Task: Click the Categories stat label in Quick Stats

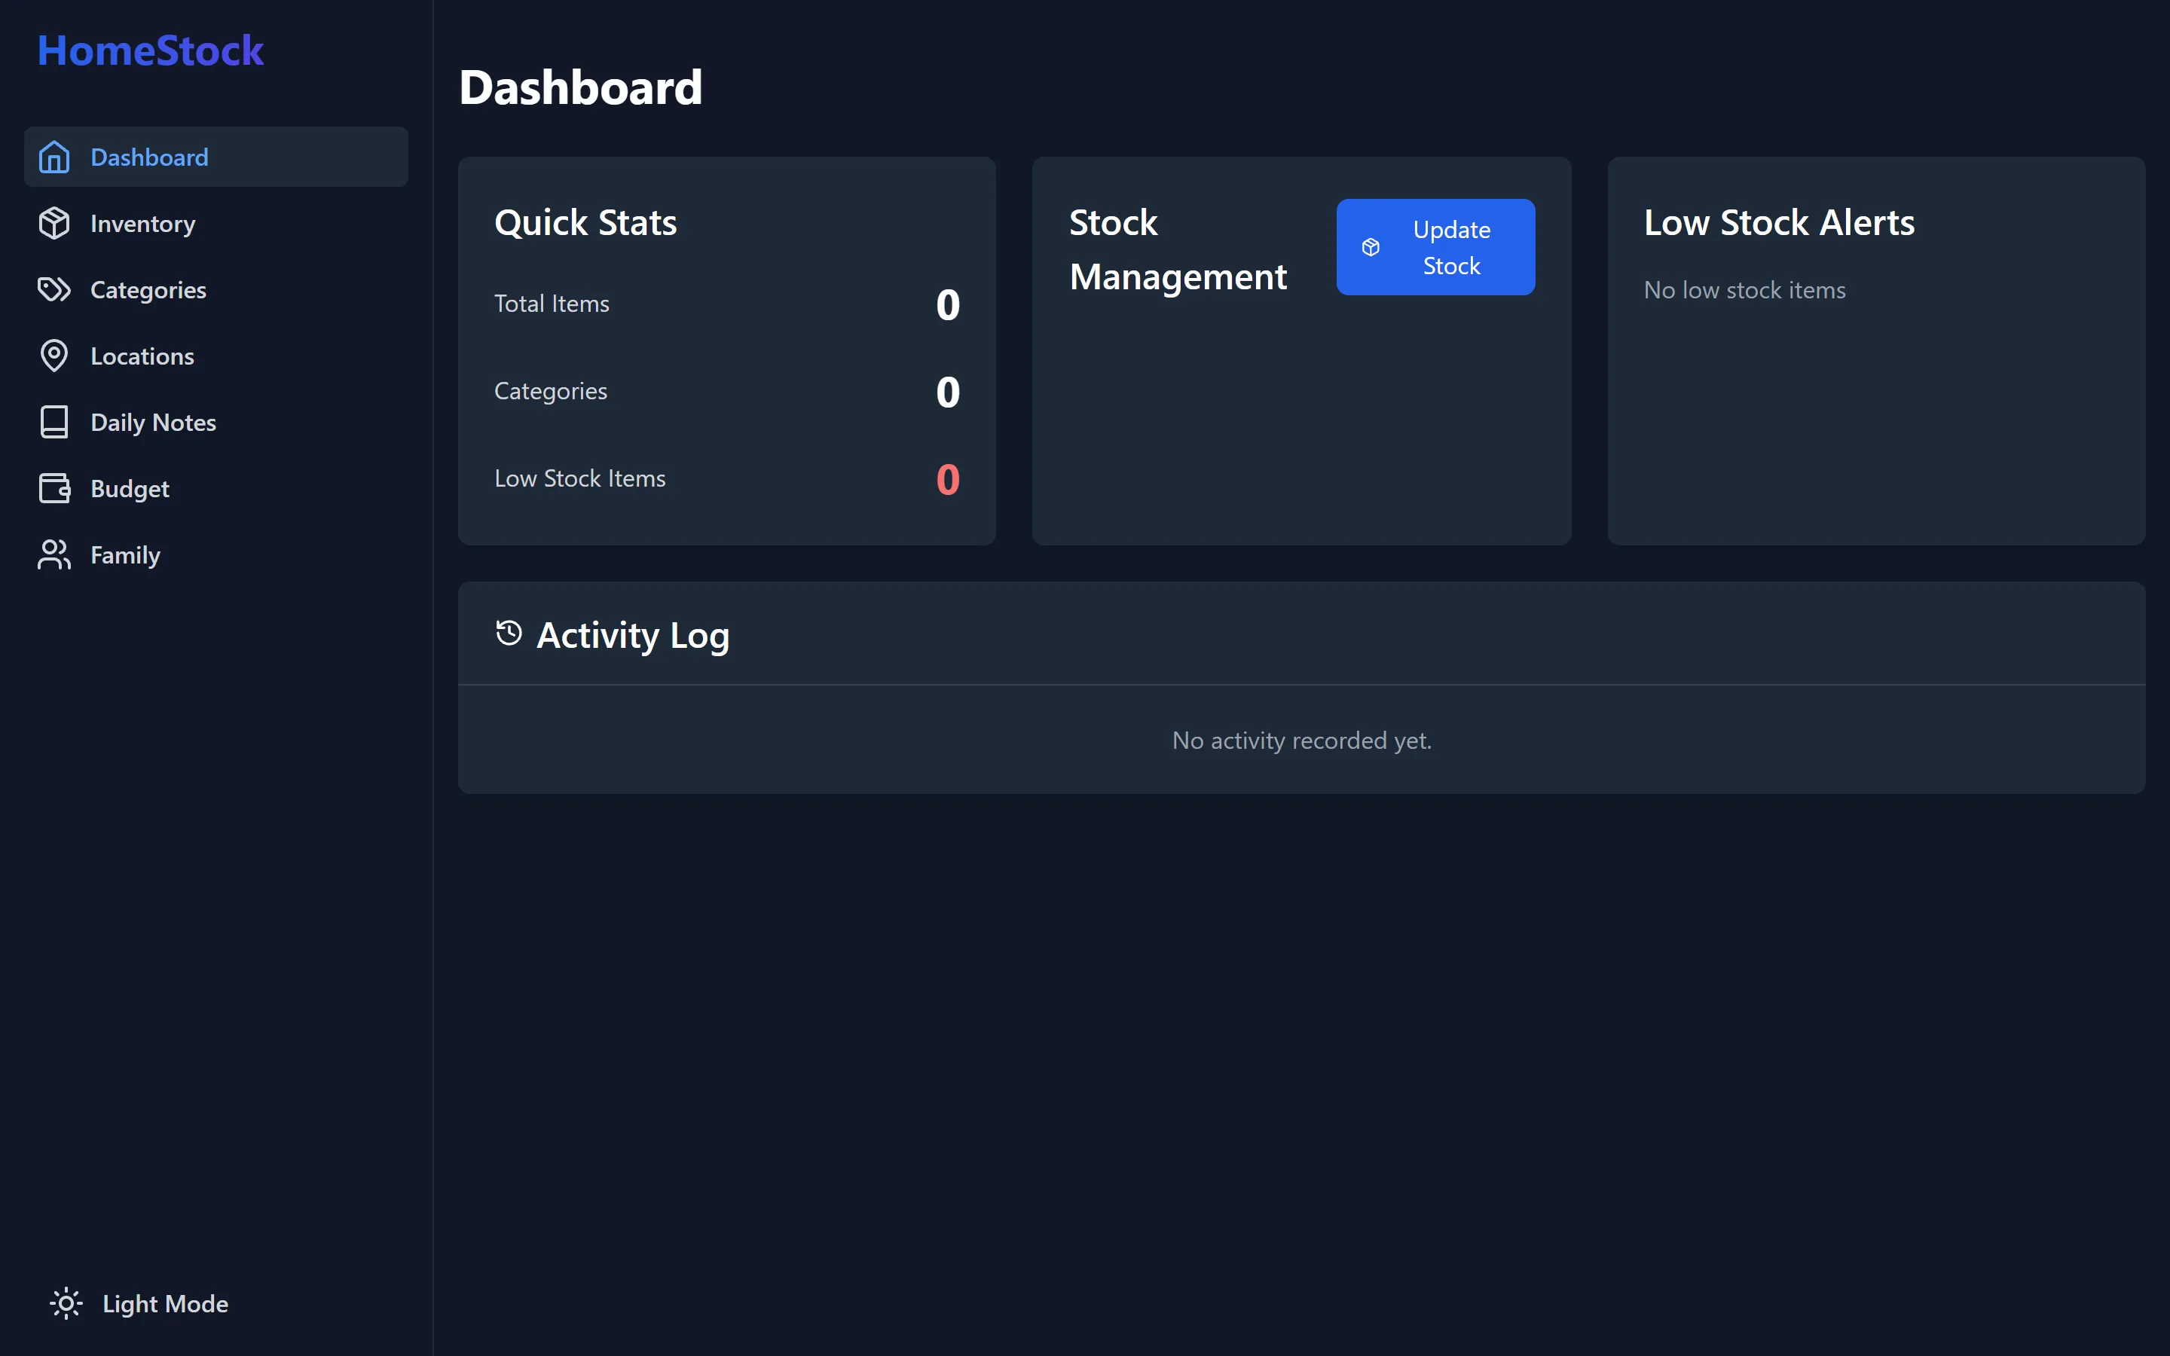Action: 551,391
